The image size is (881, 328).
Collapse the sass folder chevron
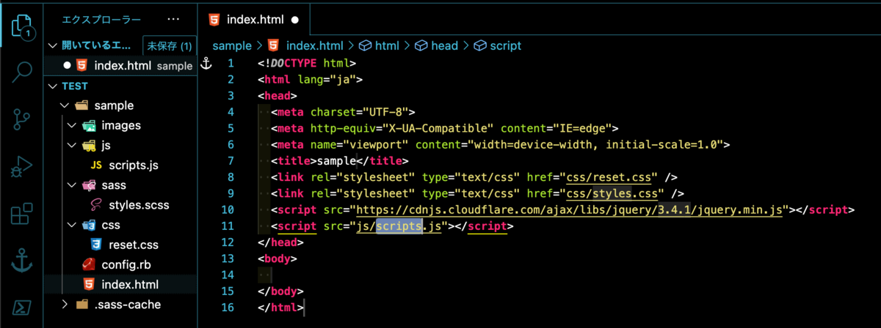[x=71, y=185]
